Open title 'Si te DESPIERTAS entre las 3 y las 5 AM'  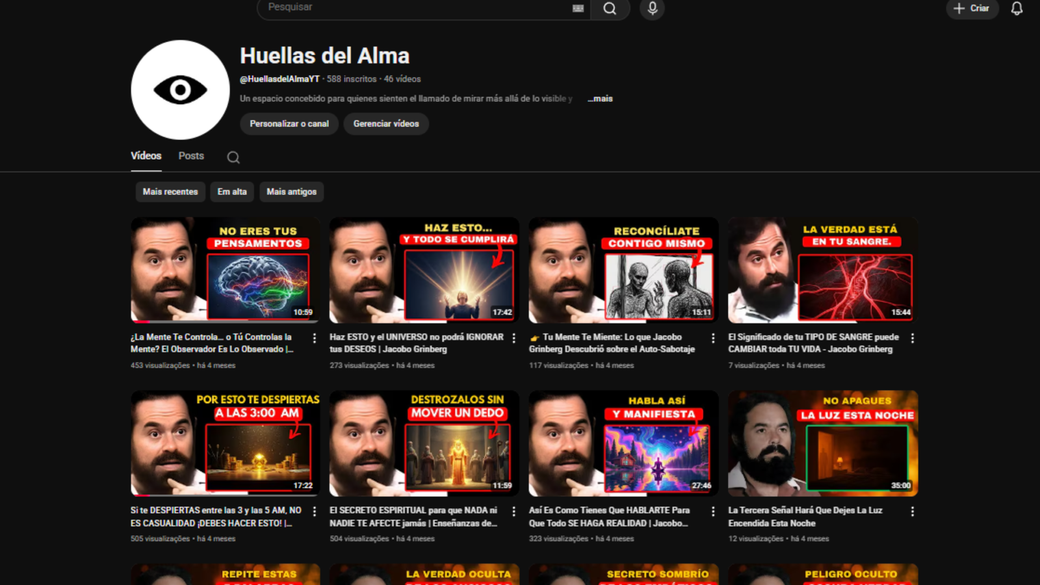216,517
